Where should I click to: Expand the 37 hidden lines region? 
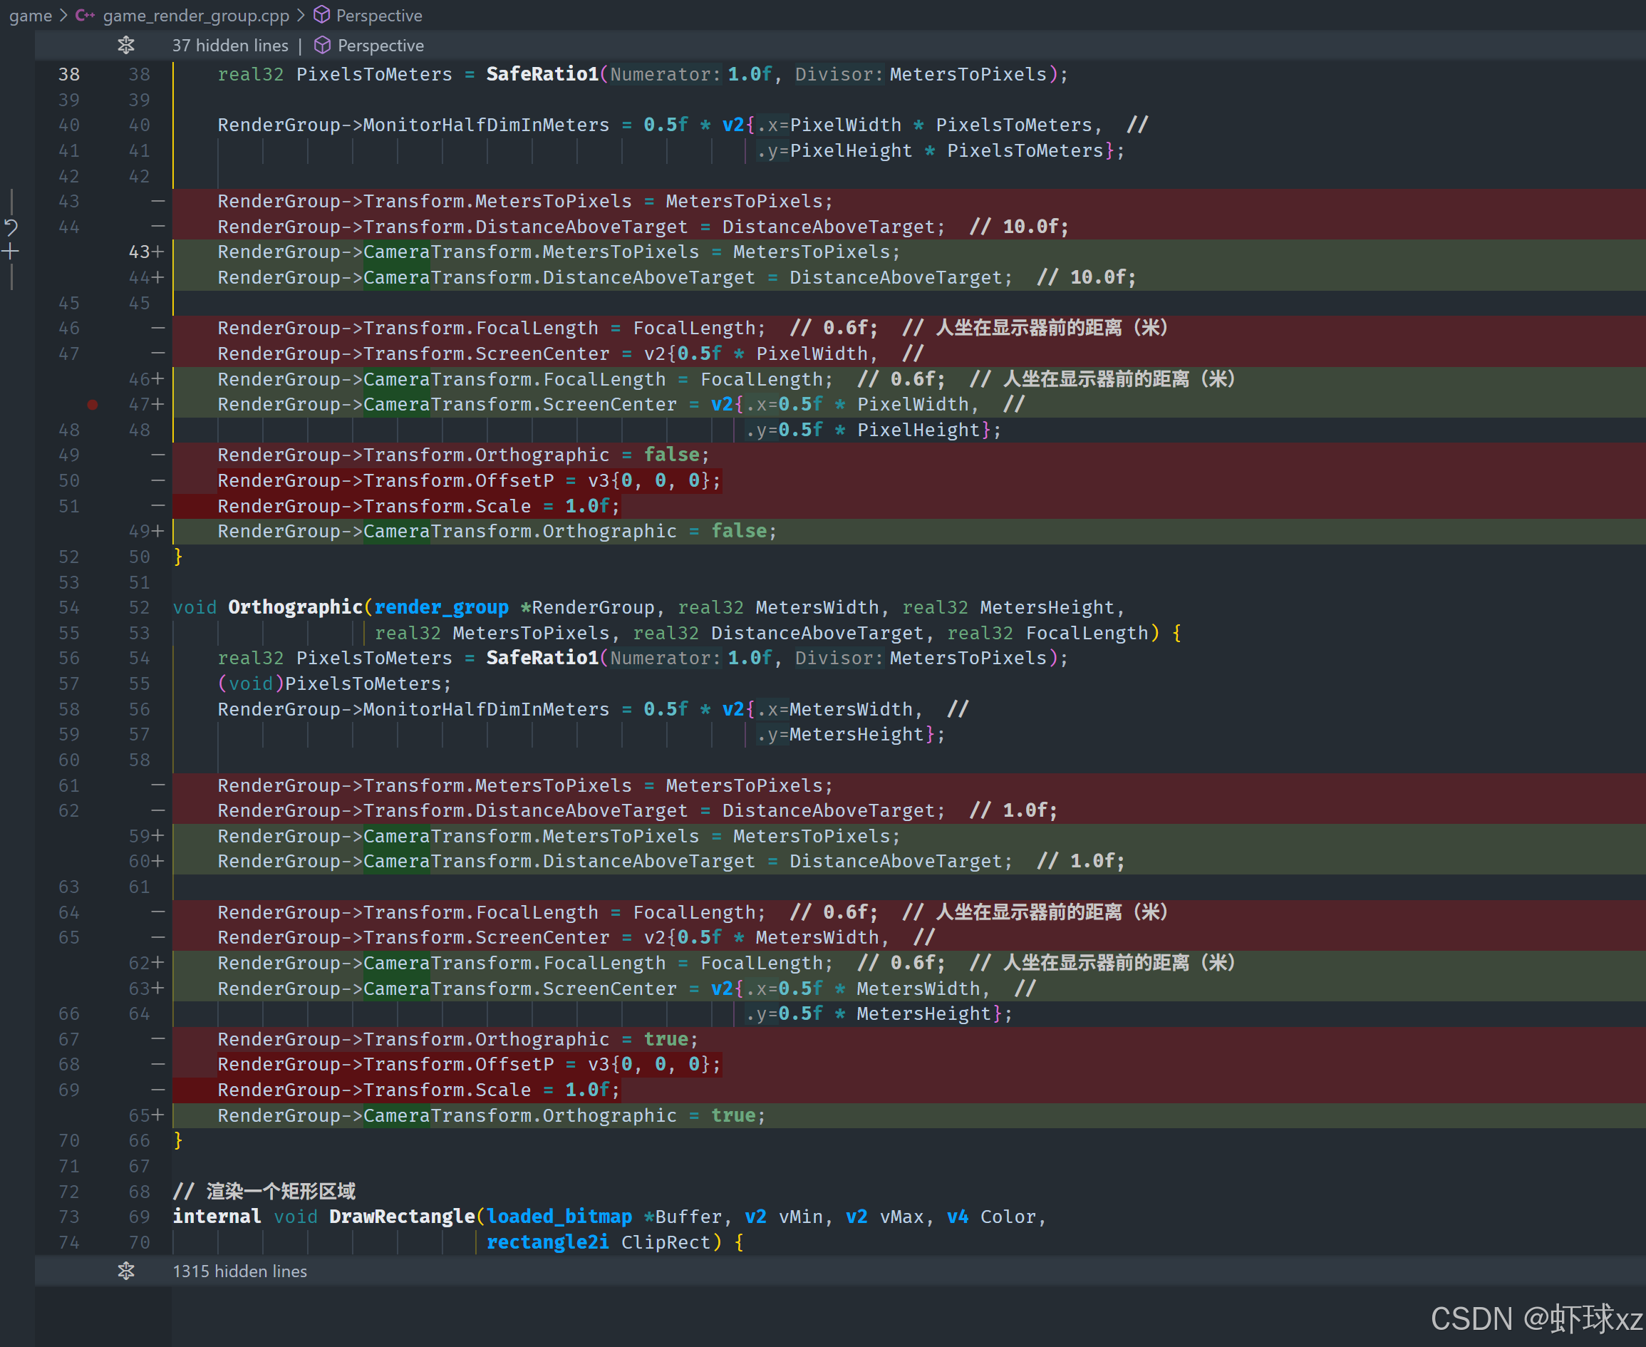point(229,46)
